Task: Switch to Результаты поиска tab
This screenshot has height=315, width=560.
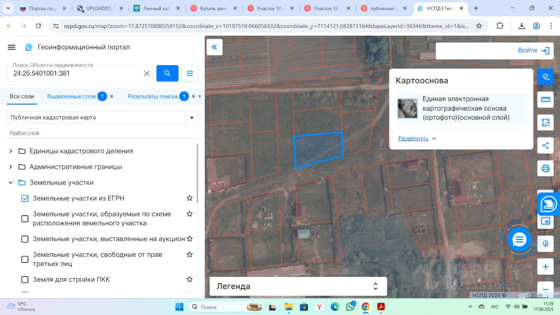Action: coord(152,96)
